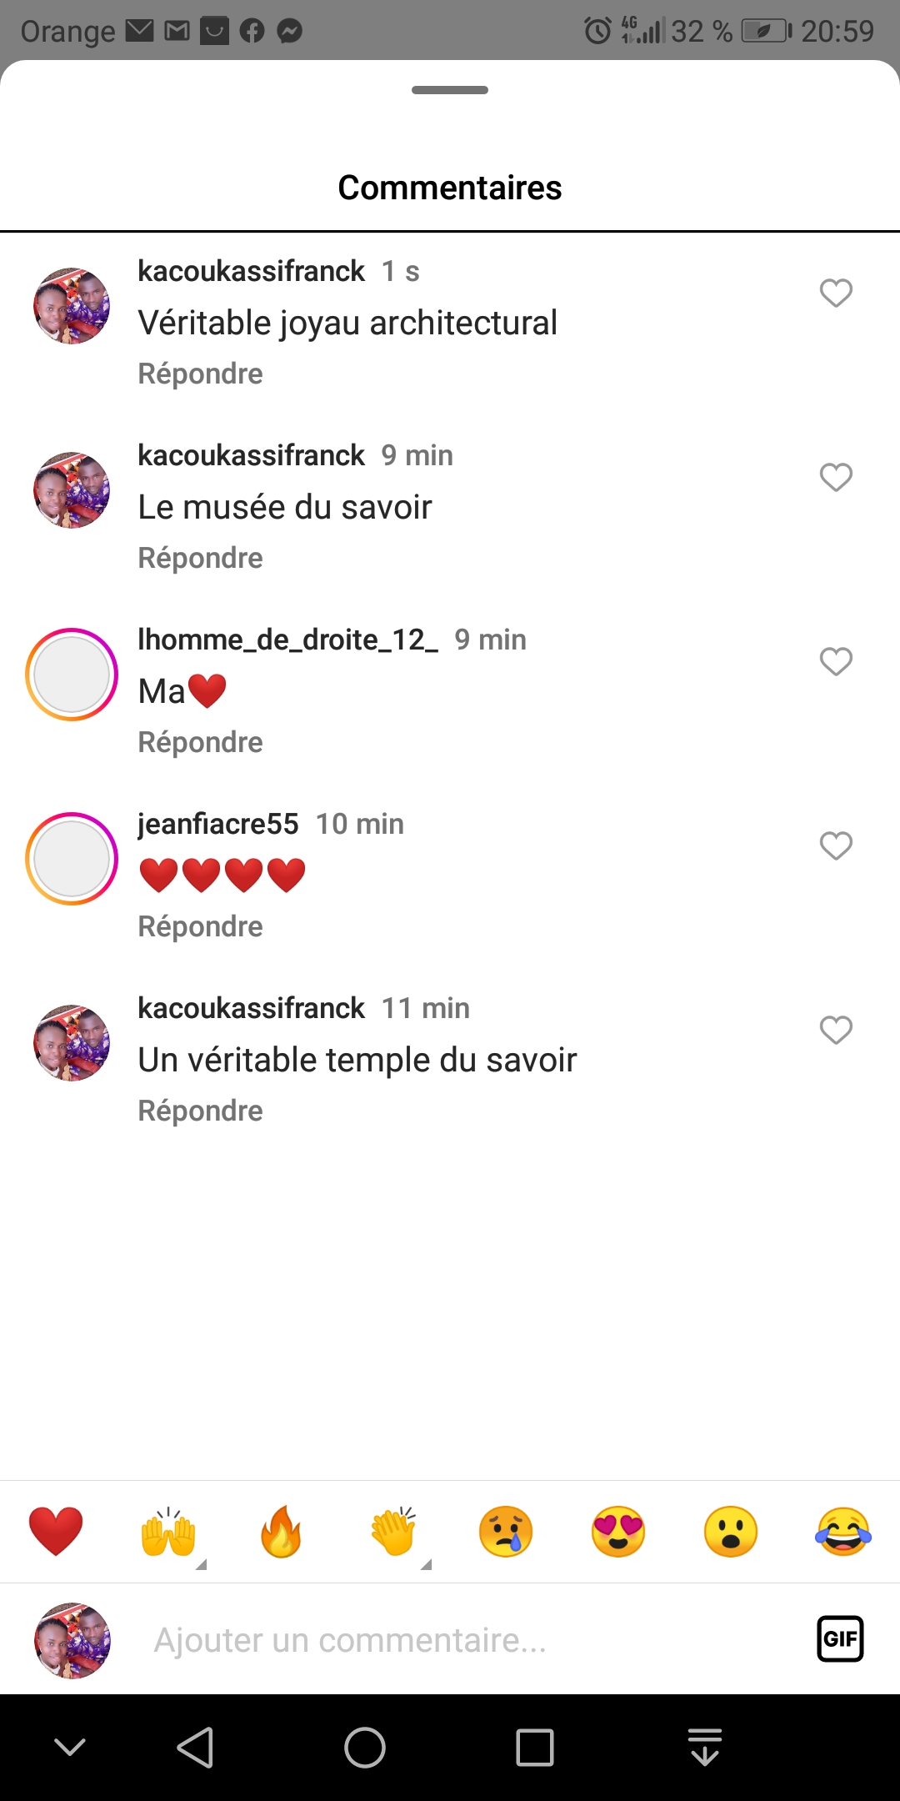Like the "Véritable joyau architectural" comment
The width and height of the screenshot is (900, 1801).
tap(836, 293)
